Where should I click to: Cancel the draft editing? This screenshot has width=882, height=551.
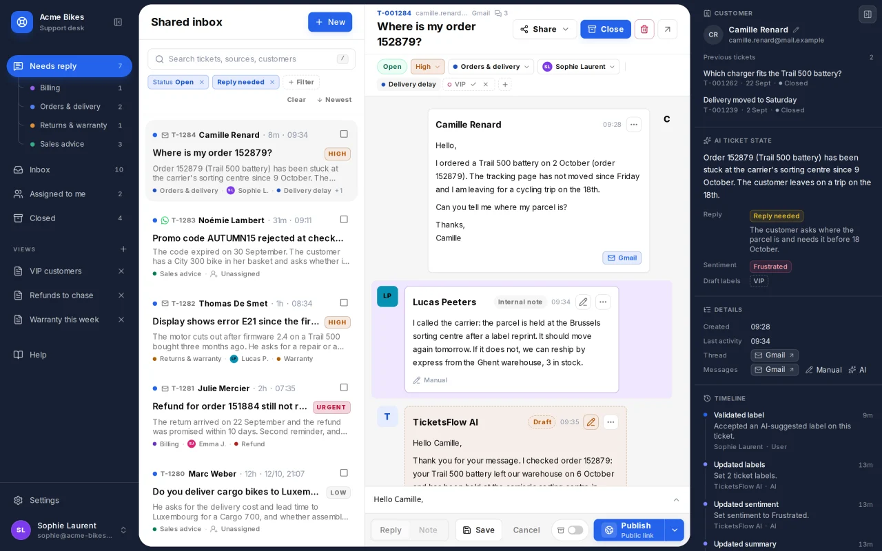click(526, 530)
